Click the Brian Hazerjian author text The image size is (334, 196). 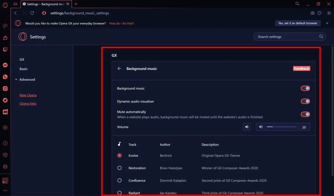tap(171, 168)
